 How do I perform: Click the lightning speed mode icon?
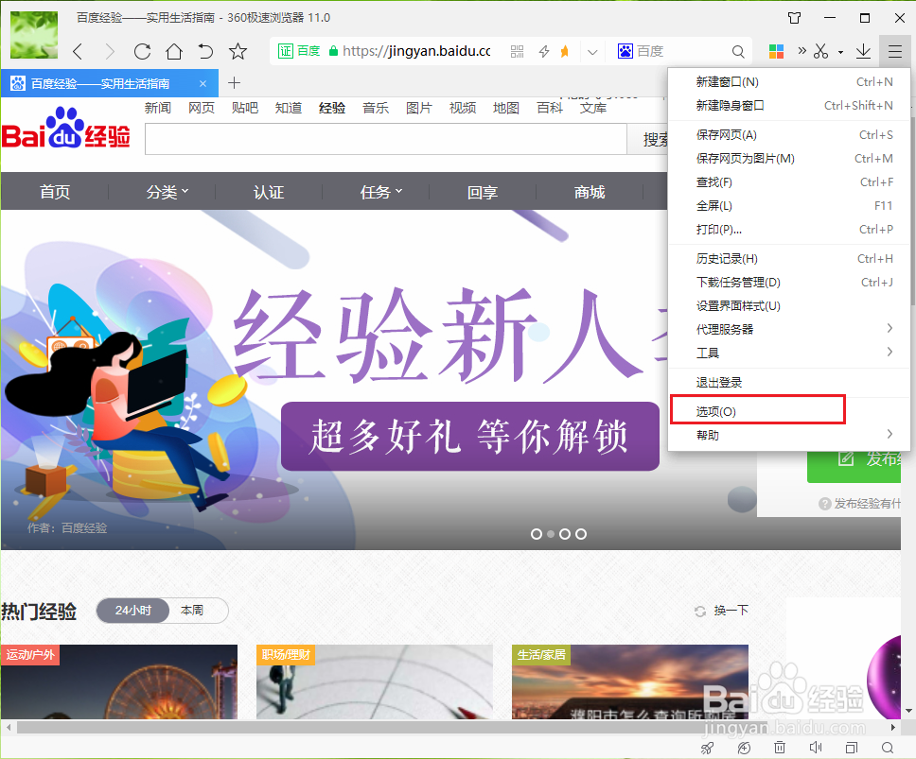[x=544, y=51]
